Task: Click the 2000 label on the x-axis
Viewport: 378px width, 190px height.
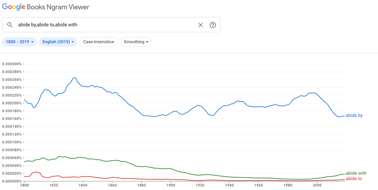Action: 317,185
